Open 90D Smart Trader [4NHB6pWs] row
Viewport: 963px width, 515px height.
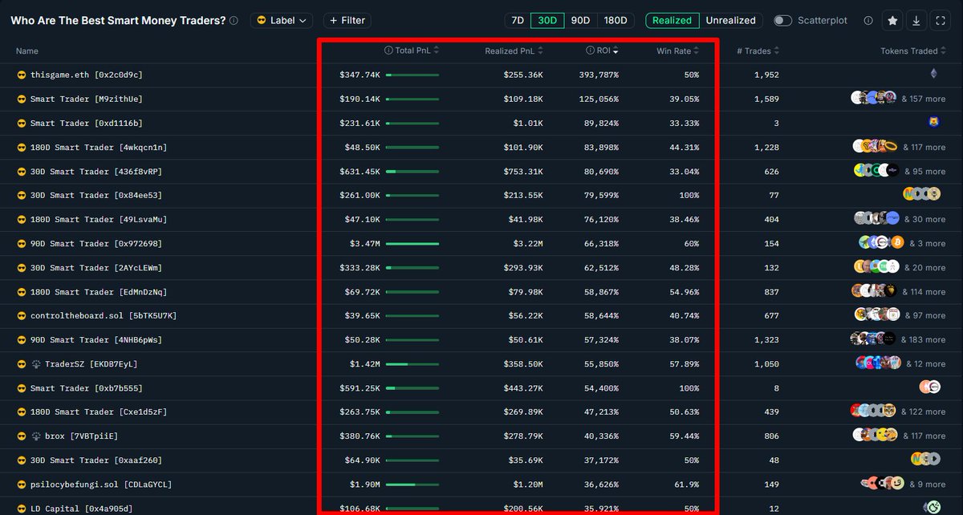tap(481, 339)
